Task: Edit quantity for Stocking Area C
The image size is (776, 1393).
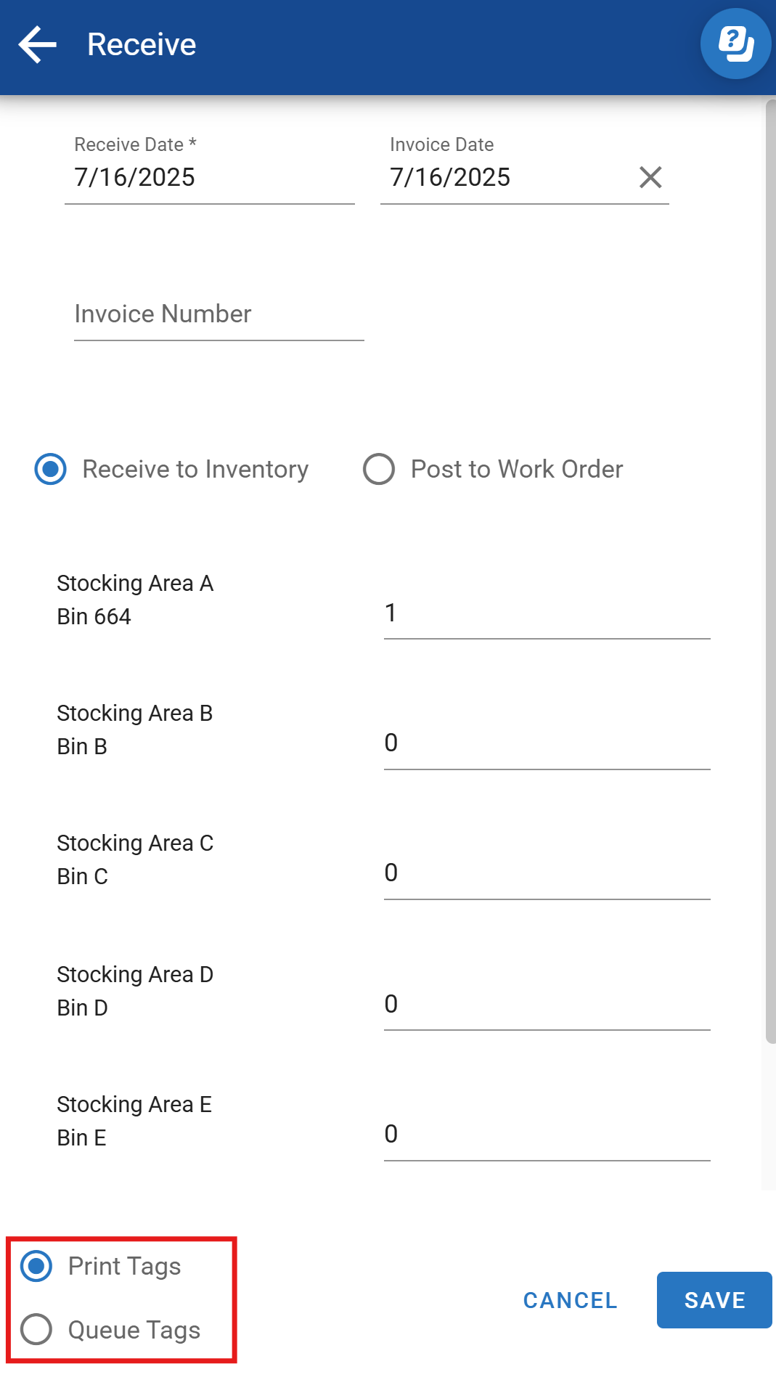Action: [x=546, y=873]
